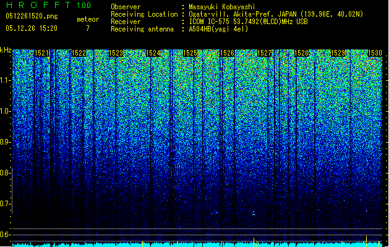Click the 0.9 kHz axis label

pos(6,142)
